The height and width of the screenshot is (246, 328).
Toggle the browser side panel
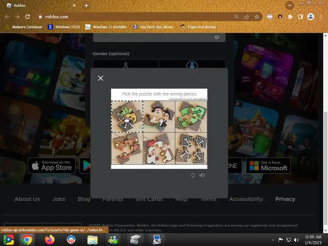pos(300,17)
